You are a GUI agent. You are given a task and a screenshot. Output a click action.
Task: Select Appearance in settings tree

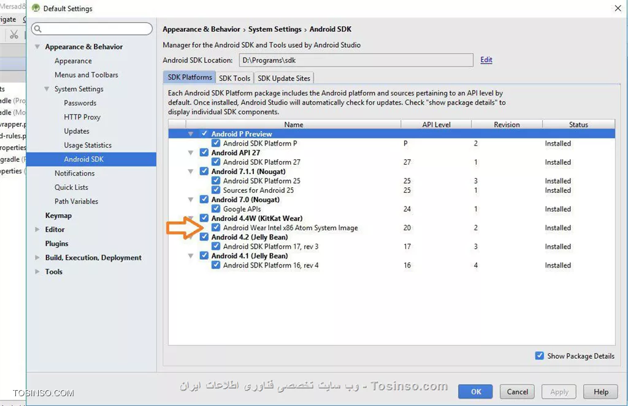point(73,61)
